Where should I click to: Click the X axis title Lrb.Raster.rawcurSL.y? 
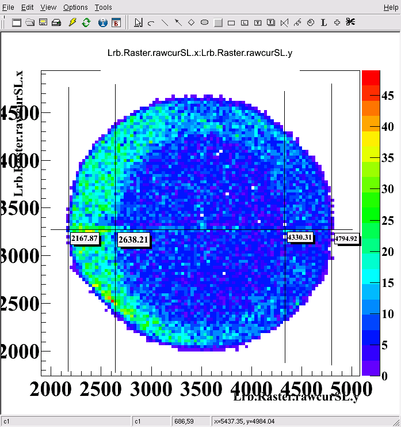(x=296, y=397)
